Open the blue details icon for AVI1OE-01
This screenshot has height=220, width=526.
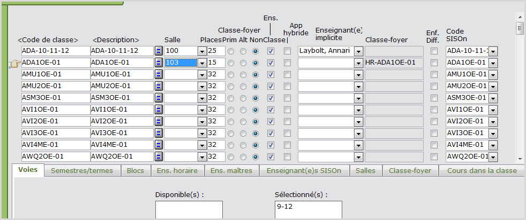[159, 109]
